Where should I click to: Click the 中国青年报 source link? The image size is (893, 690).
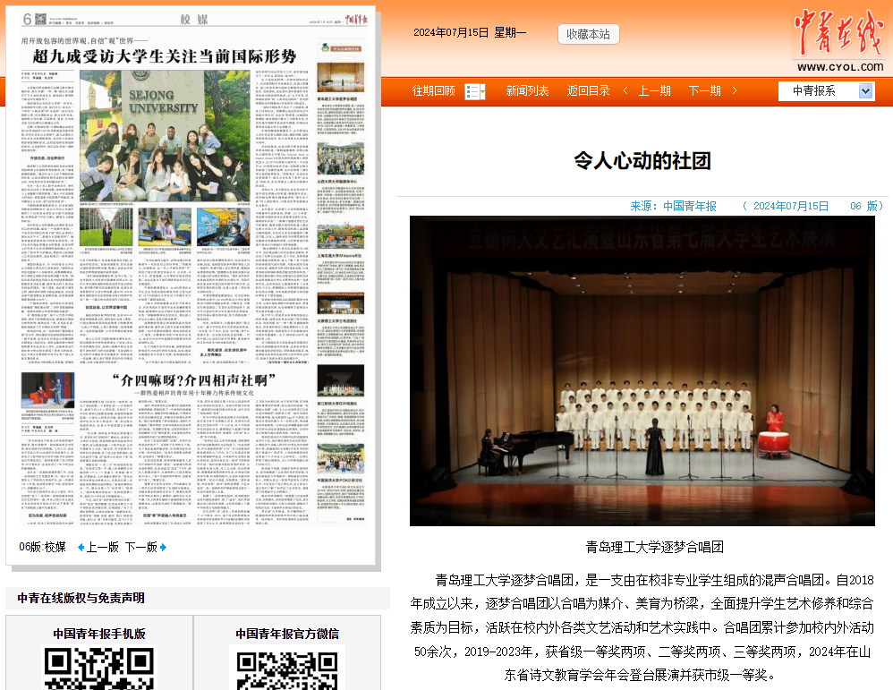coord(690,206)
